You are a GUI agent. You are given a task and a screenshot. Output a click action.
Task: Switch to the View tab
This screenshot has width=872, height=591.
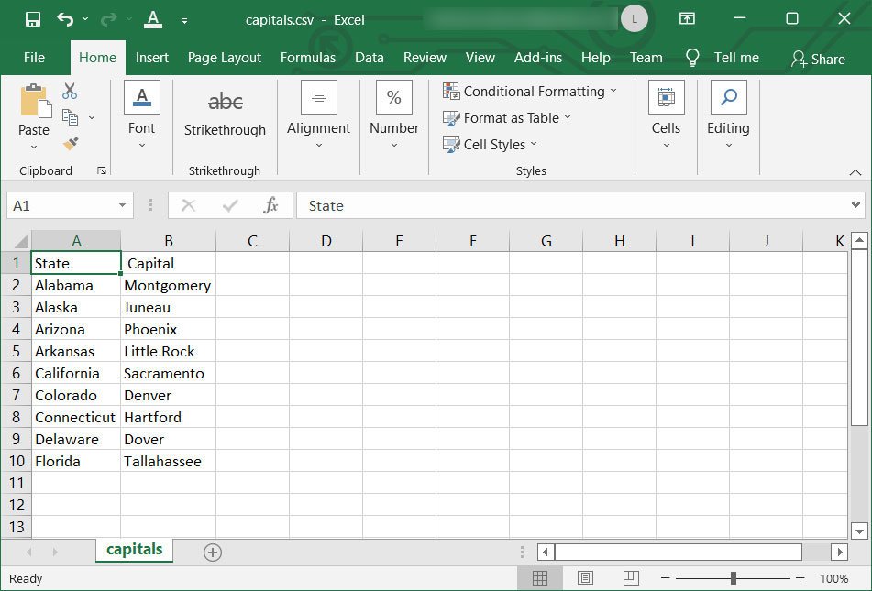point(480,58)
